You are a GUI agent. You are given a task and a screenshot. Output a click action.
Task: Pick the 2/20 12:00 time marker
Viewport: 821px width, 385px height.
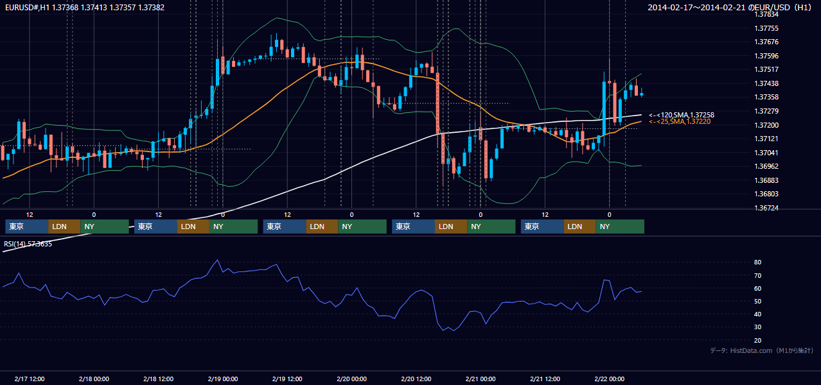[x=416, y=379]
